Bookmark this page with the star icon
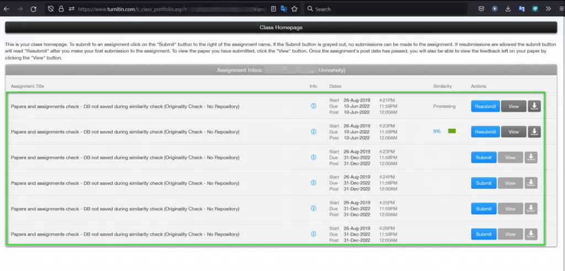This screenshot has width=565, height=271. [x=295, y=9]
